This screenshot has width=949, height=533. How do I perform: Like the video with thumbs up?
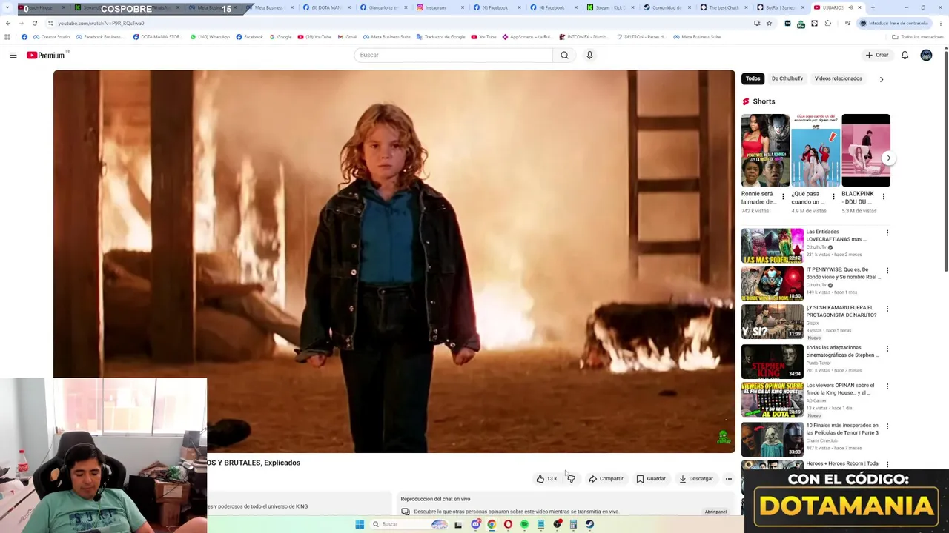pyautogui.click(x=546, y=479)
